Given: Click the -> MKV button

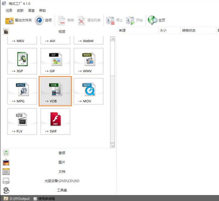Looking at the screenshot, I should point(22,40).
